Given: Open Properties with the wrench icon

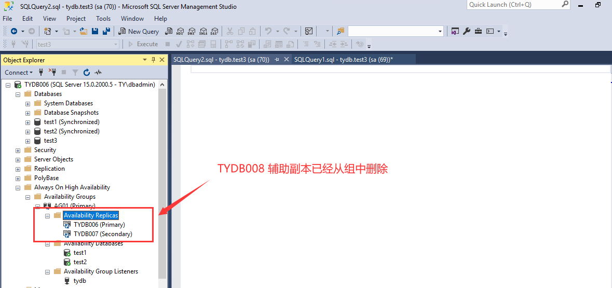Looking at the screenshot, I should point(467,31).
